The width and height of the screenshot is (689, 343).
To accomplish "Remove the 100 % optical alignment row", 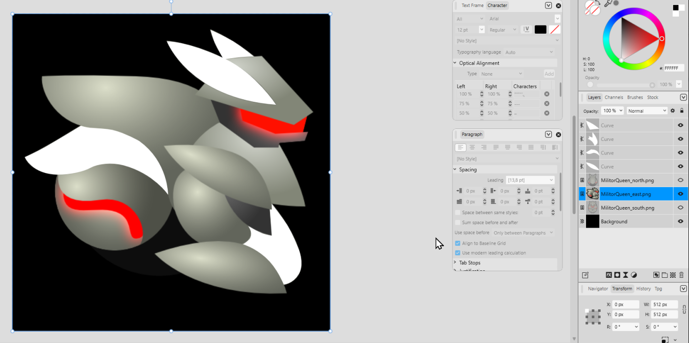I will [x=547, y=94].
